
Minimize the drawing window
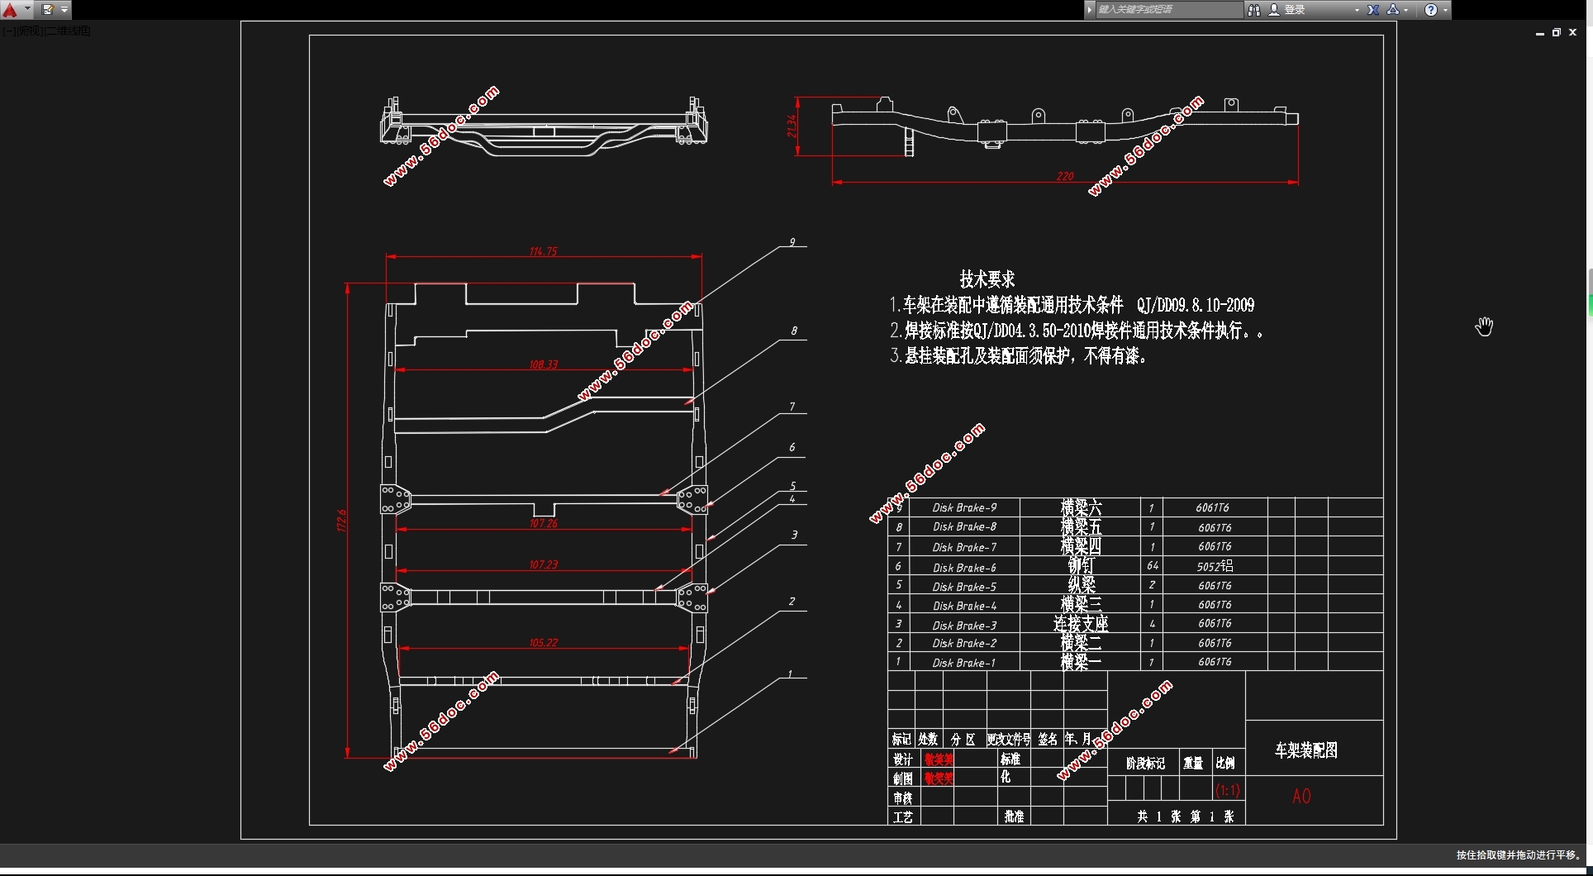click(x=1539, y=33)
